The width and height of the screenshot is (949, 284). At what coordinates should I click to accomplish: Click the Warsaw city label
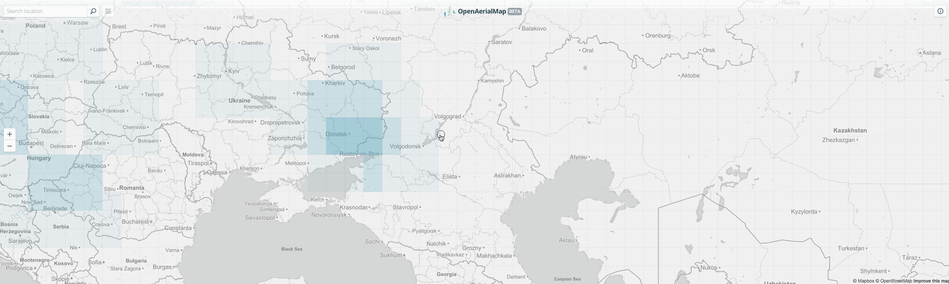(78, 23)
